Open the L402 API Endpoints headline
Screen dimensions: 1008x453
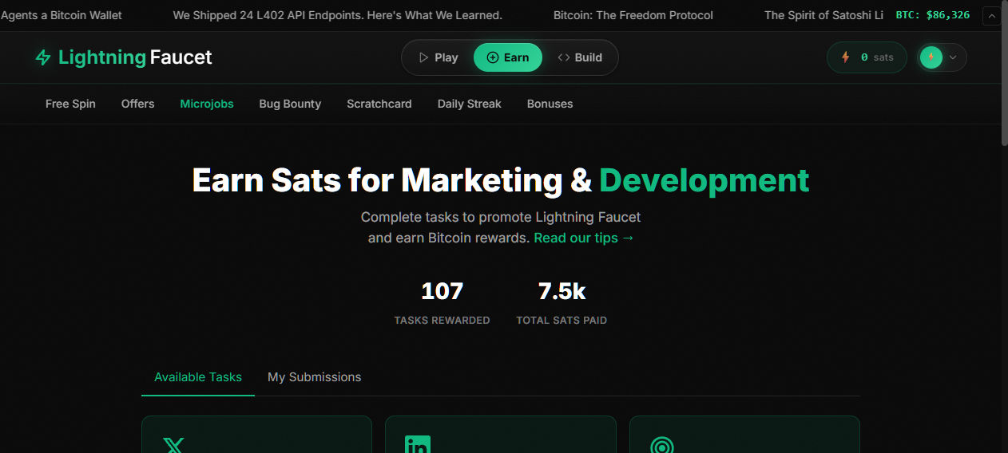pyautogui.click(x=338, y=15)
